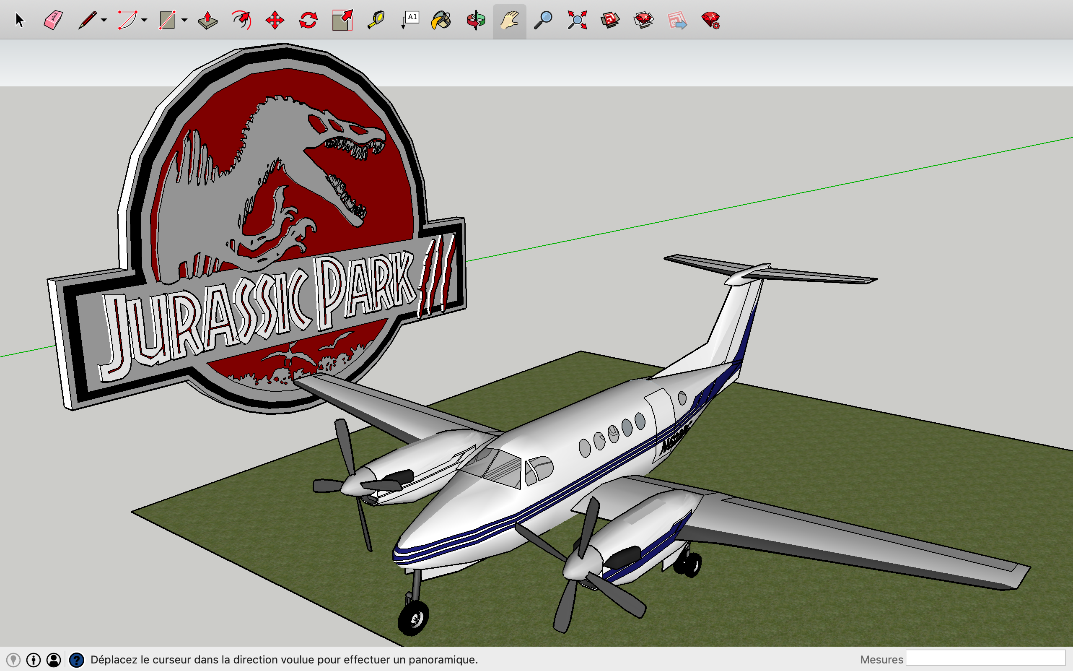Activate the Paint Bucket tool
The image size is (1073, 671).
[x=441, y=21]
